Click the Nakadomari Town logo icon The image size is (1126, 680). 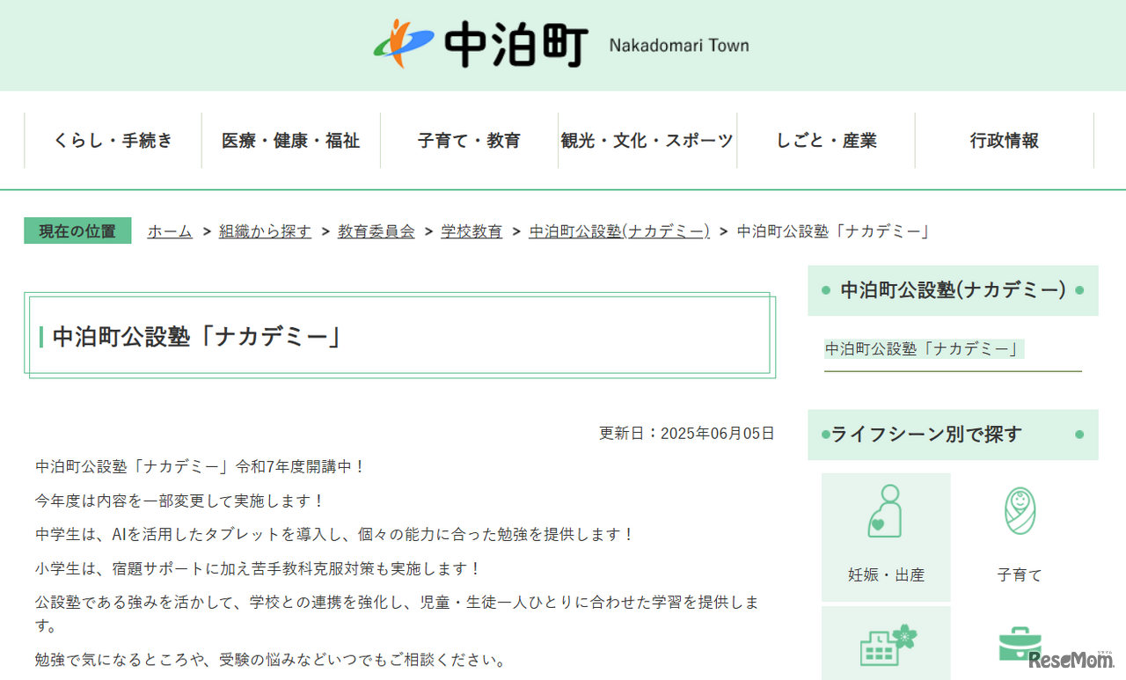tap(404, 43)
